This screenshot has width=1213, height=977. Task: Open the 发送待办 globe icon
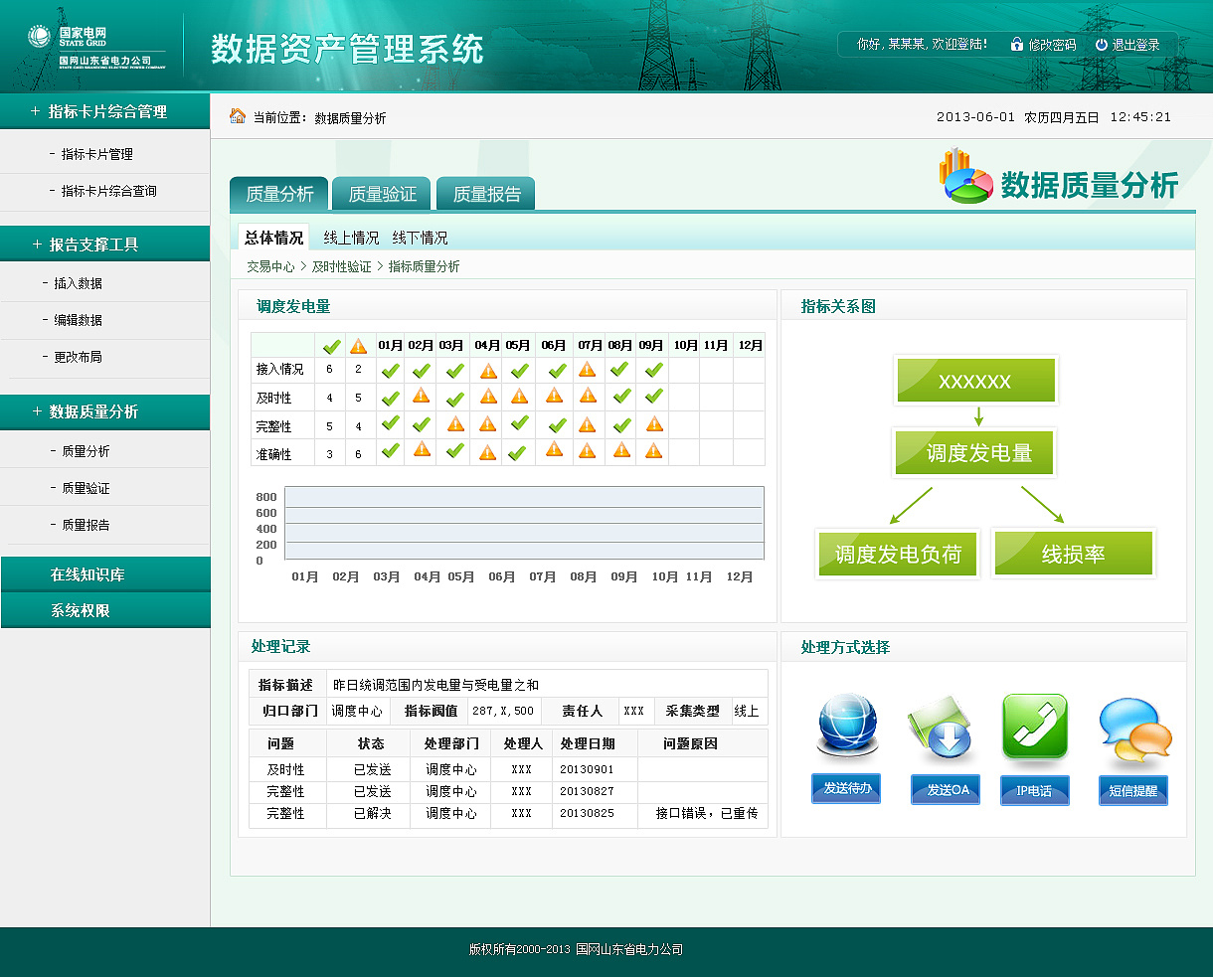pos(845,727)
